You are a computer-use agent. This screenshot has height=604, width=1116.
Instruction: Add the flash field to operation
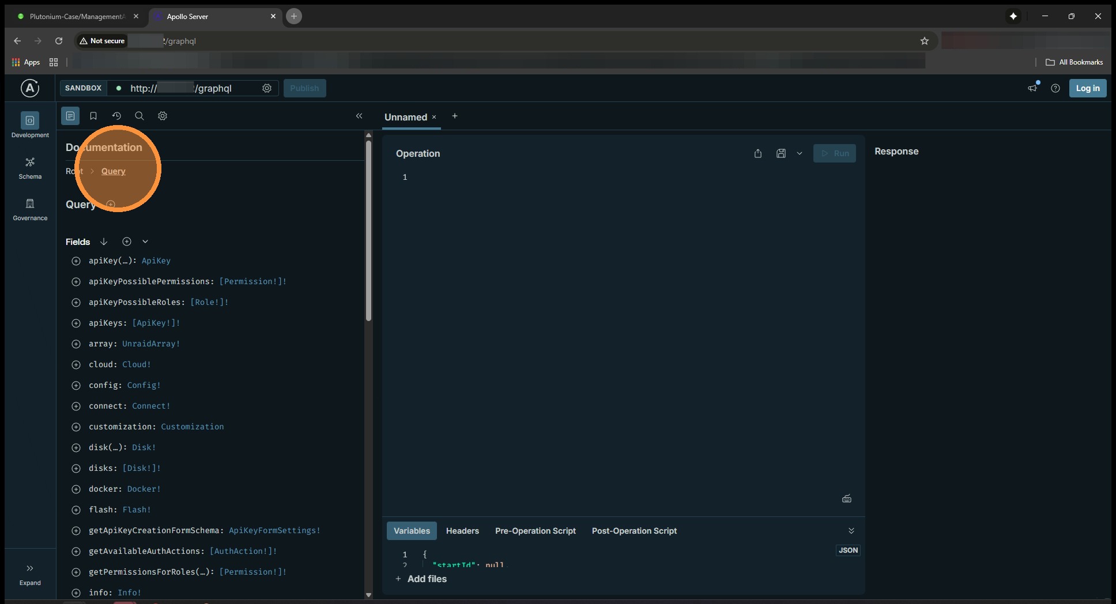[x=76, y=510]
